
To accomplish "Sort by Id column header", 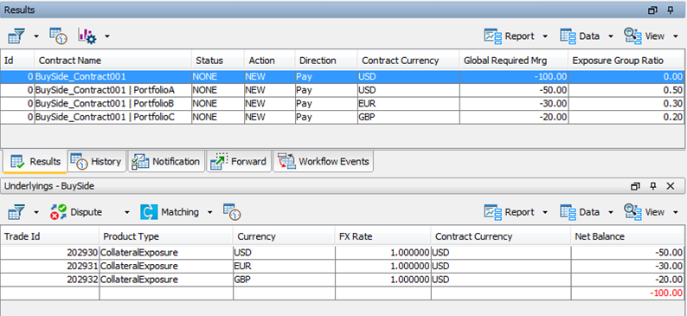I will [17, 61].
